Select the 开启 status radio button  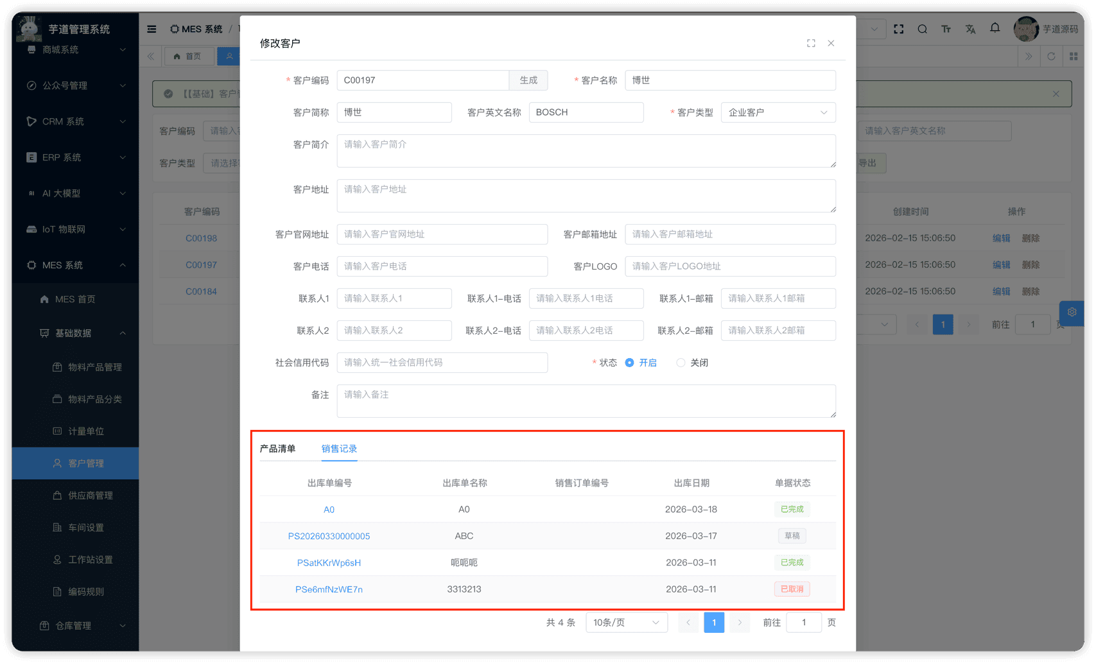click(630, 363)
